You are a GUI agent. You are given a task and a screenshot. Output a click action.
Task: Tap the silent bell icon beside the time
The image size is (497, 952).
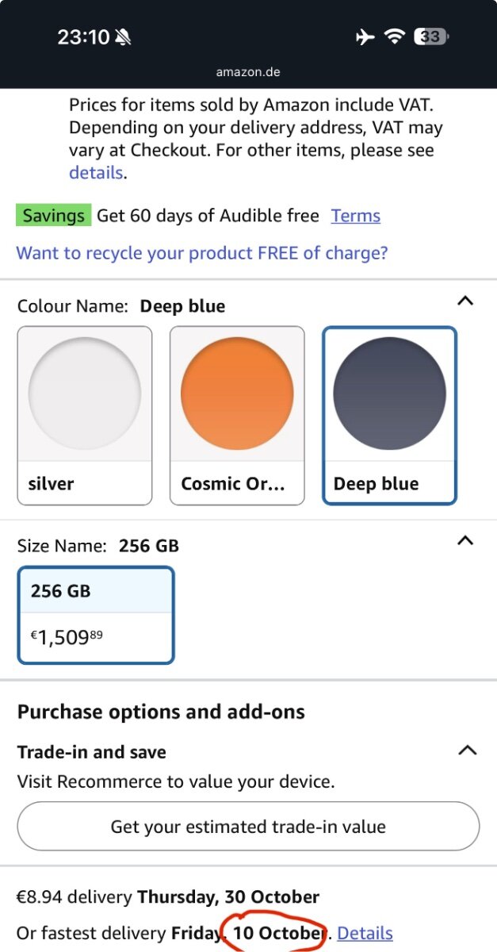click(123, 37)
